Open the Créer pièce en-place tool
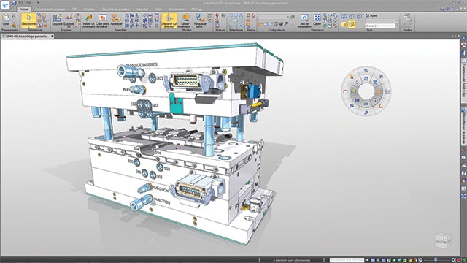The width and height of the screenshot is (467, 263). [x=102, y=20]
